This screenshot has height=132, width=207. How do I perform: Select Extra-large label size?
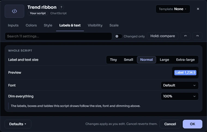185,60
